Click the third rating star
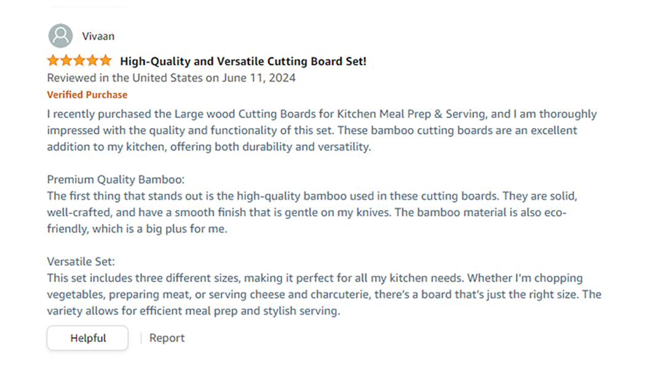This screenshot has height=374, width=664. pyautogui.click(x=79, y=61)
